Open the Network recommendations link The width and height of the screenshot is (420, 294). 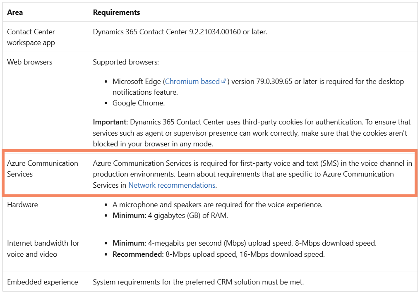(x=171, y=185)
